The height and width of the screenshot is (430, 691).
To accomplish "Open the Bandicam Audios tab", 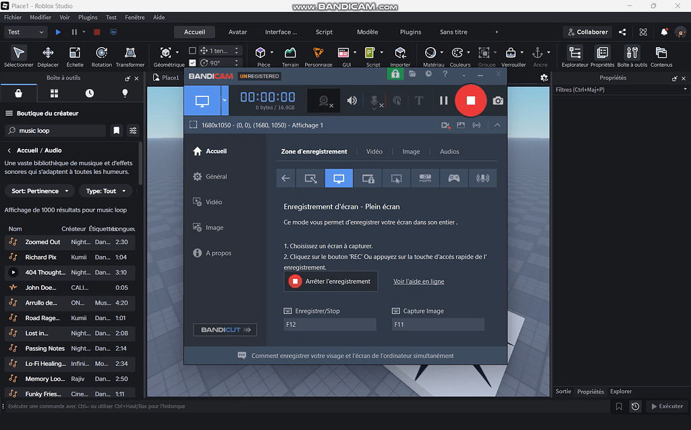I will tap(449, 152).
